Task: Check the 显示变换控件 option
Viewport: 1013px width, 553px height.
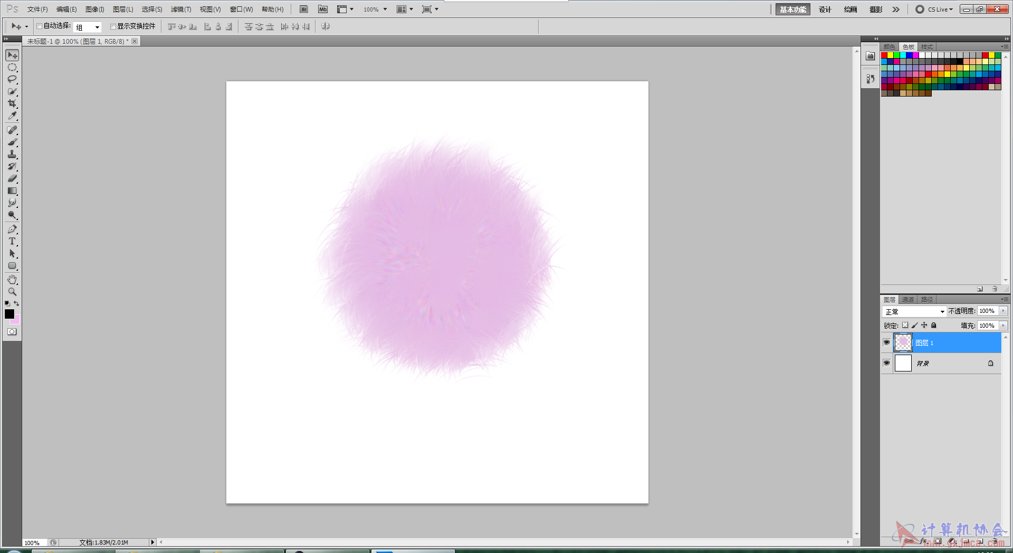Action: (x=113, y=26)
